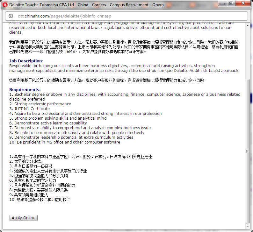Click the 'Job Description:' heading
The width and height of the screenshot is (253, 232).
pos(26,61)
